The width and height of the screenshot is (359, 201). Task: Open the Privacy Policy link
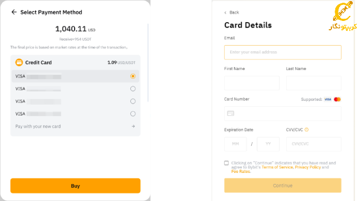click(308, 167)
